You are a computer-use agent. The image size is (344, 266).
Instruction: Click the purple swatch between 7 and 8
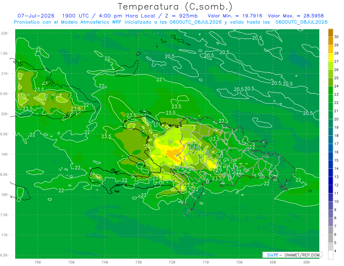coord(331,222)
